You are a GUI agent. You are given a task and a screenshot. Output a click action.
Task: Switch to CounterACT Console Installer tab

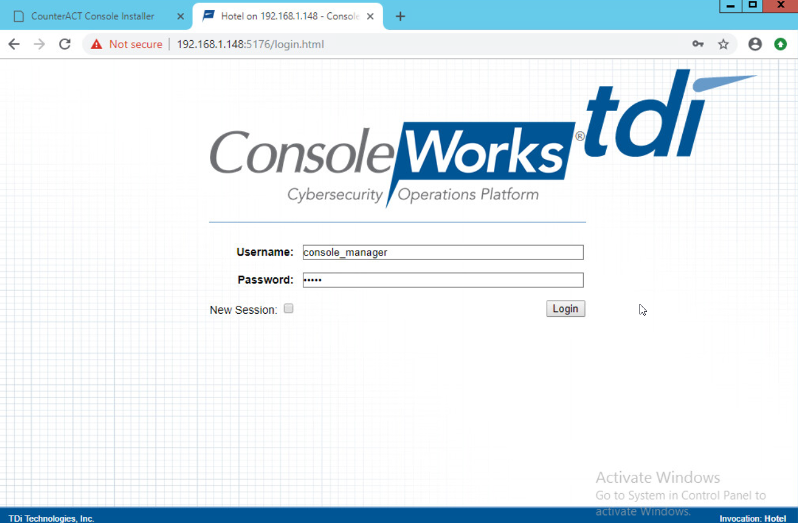93,16
